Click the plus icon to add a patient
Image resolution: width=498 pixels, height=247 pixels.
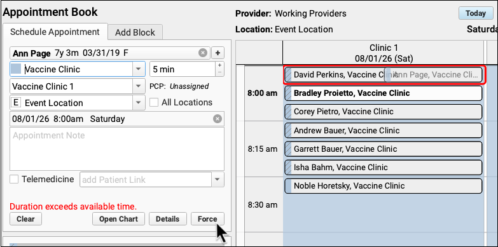point(218,53)
